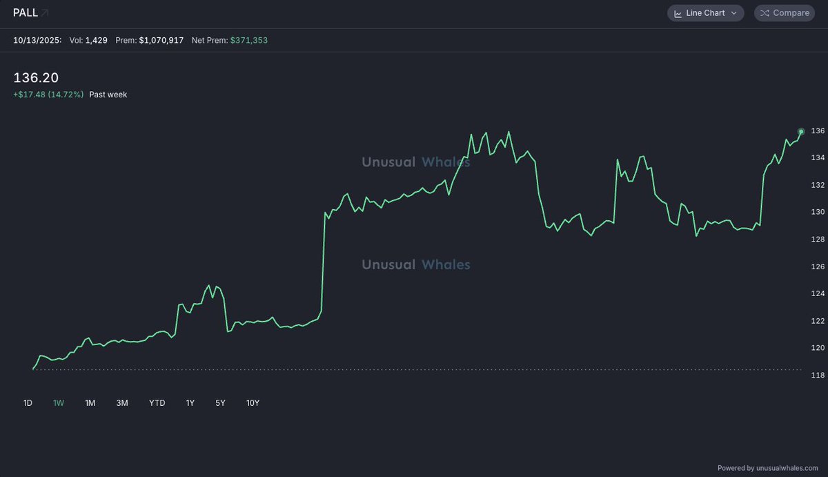Switch chart to YTD range

[x=157, y=403]
